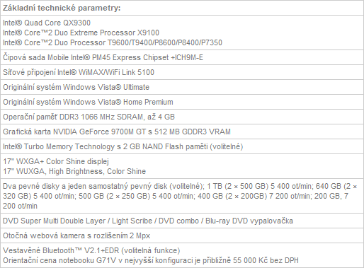Click the 'Otočná webová kamera' row

click(x=182, y=235)
